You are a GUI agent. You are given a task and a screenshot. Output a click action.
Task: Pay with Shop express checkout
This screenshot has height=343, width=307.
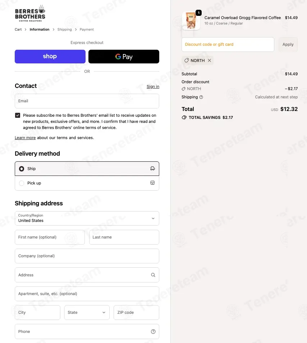[x=50, y=57]
